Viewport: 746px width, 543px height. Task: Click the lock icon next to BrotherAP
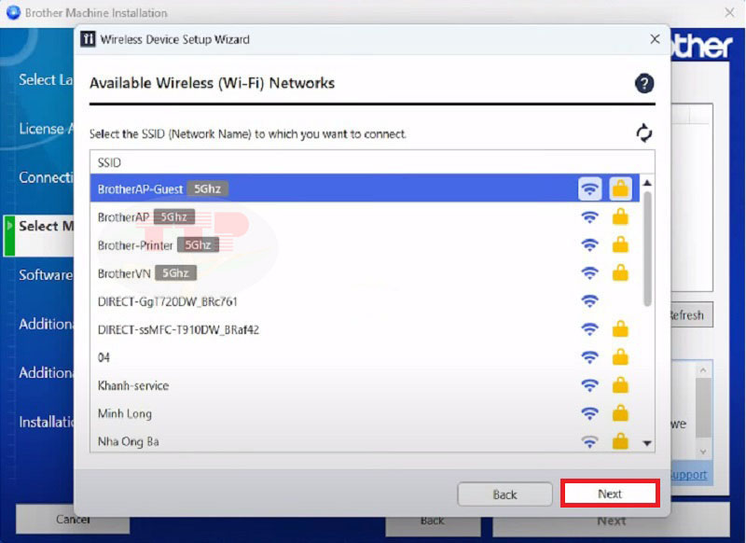pyautogui.click(x=620, y=217)
